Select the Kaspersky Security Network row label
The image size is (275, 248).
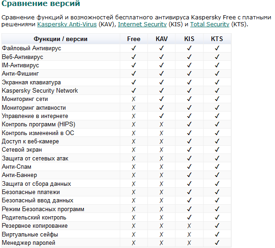40,90
